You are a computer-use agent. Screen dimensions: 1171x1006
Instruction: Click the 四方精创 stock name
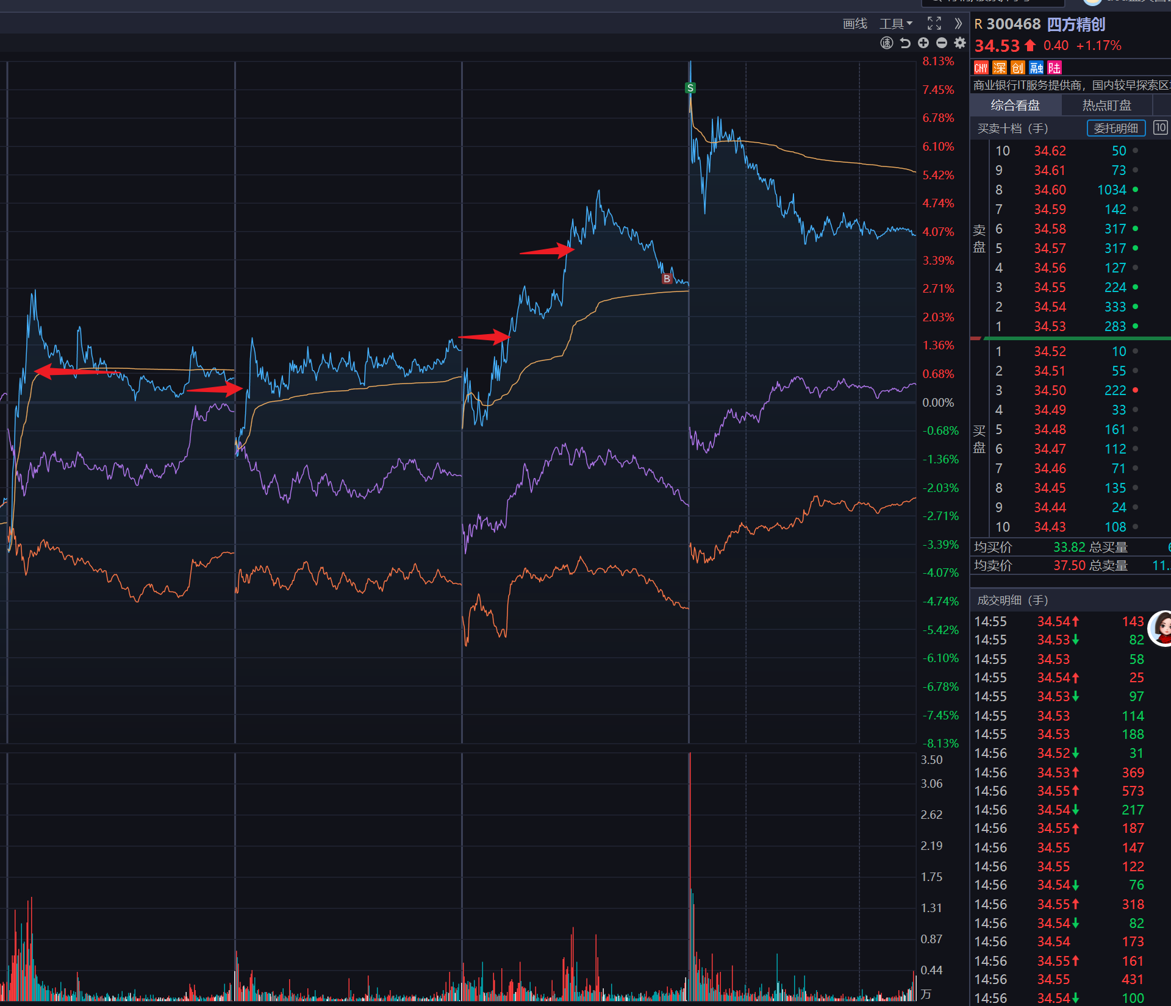(1076, 24)
